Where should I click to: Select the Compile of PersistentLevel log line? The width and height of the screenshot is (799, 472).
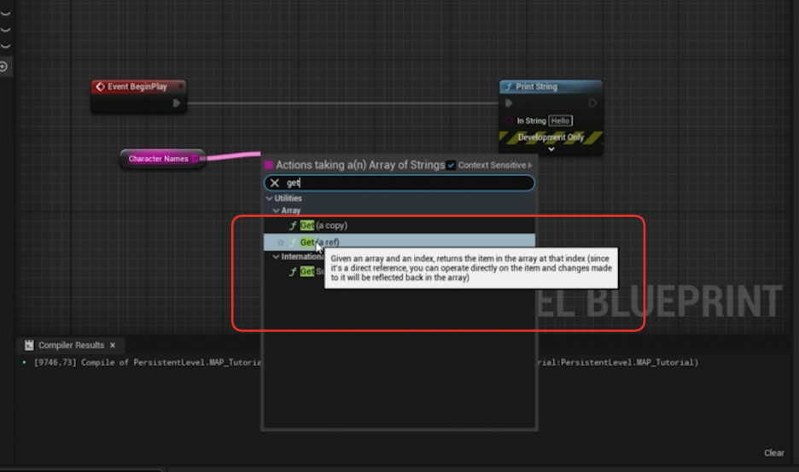pyautogui.click(x=365, y=363)
